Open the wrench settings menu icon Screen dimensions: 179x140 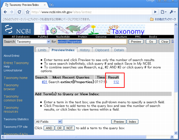coord(172,12)
